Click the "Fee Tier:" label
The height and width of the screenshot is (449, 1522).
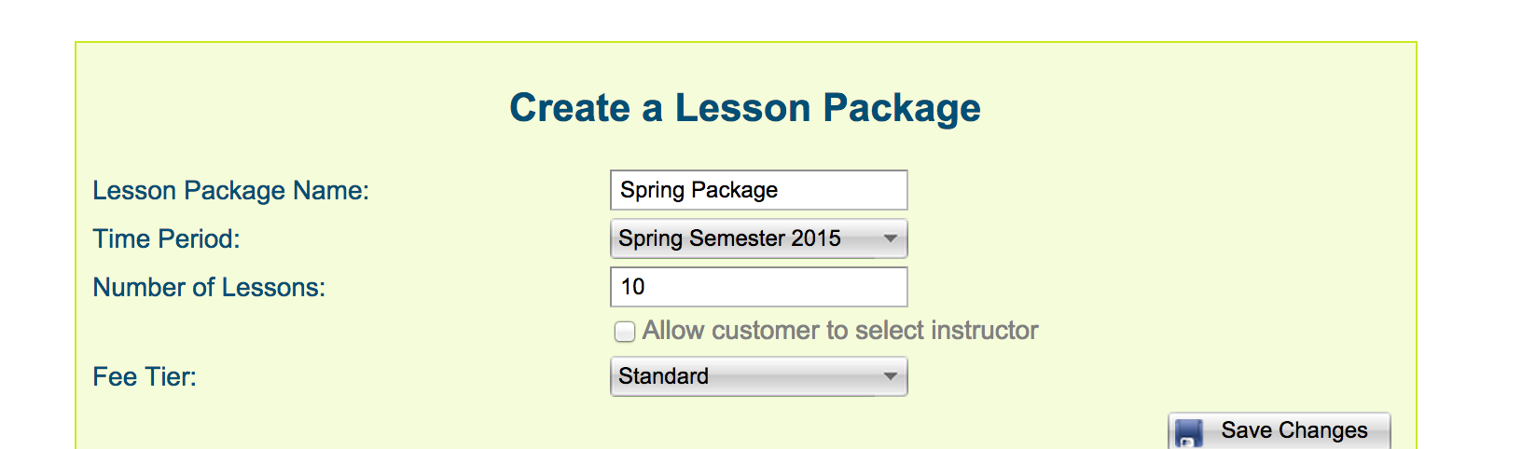(145, 376)
